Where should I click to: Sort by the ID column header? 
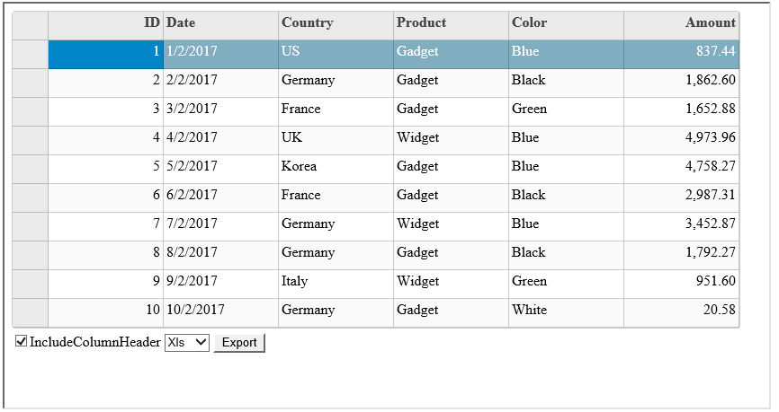point(105,24)
